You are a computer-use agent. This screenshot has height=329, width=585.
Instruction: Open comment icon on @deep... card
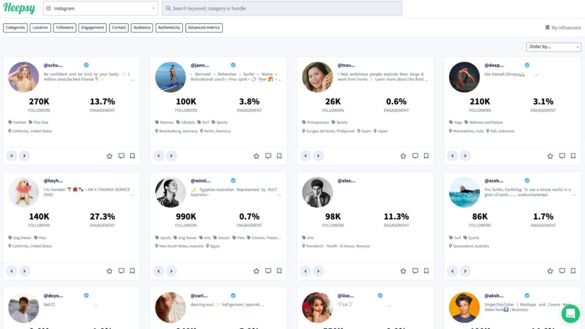tap(562, 156)
